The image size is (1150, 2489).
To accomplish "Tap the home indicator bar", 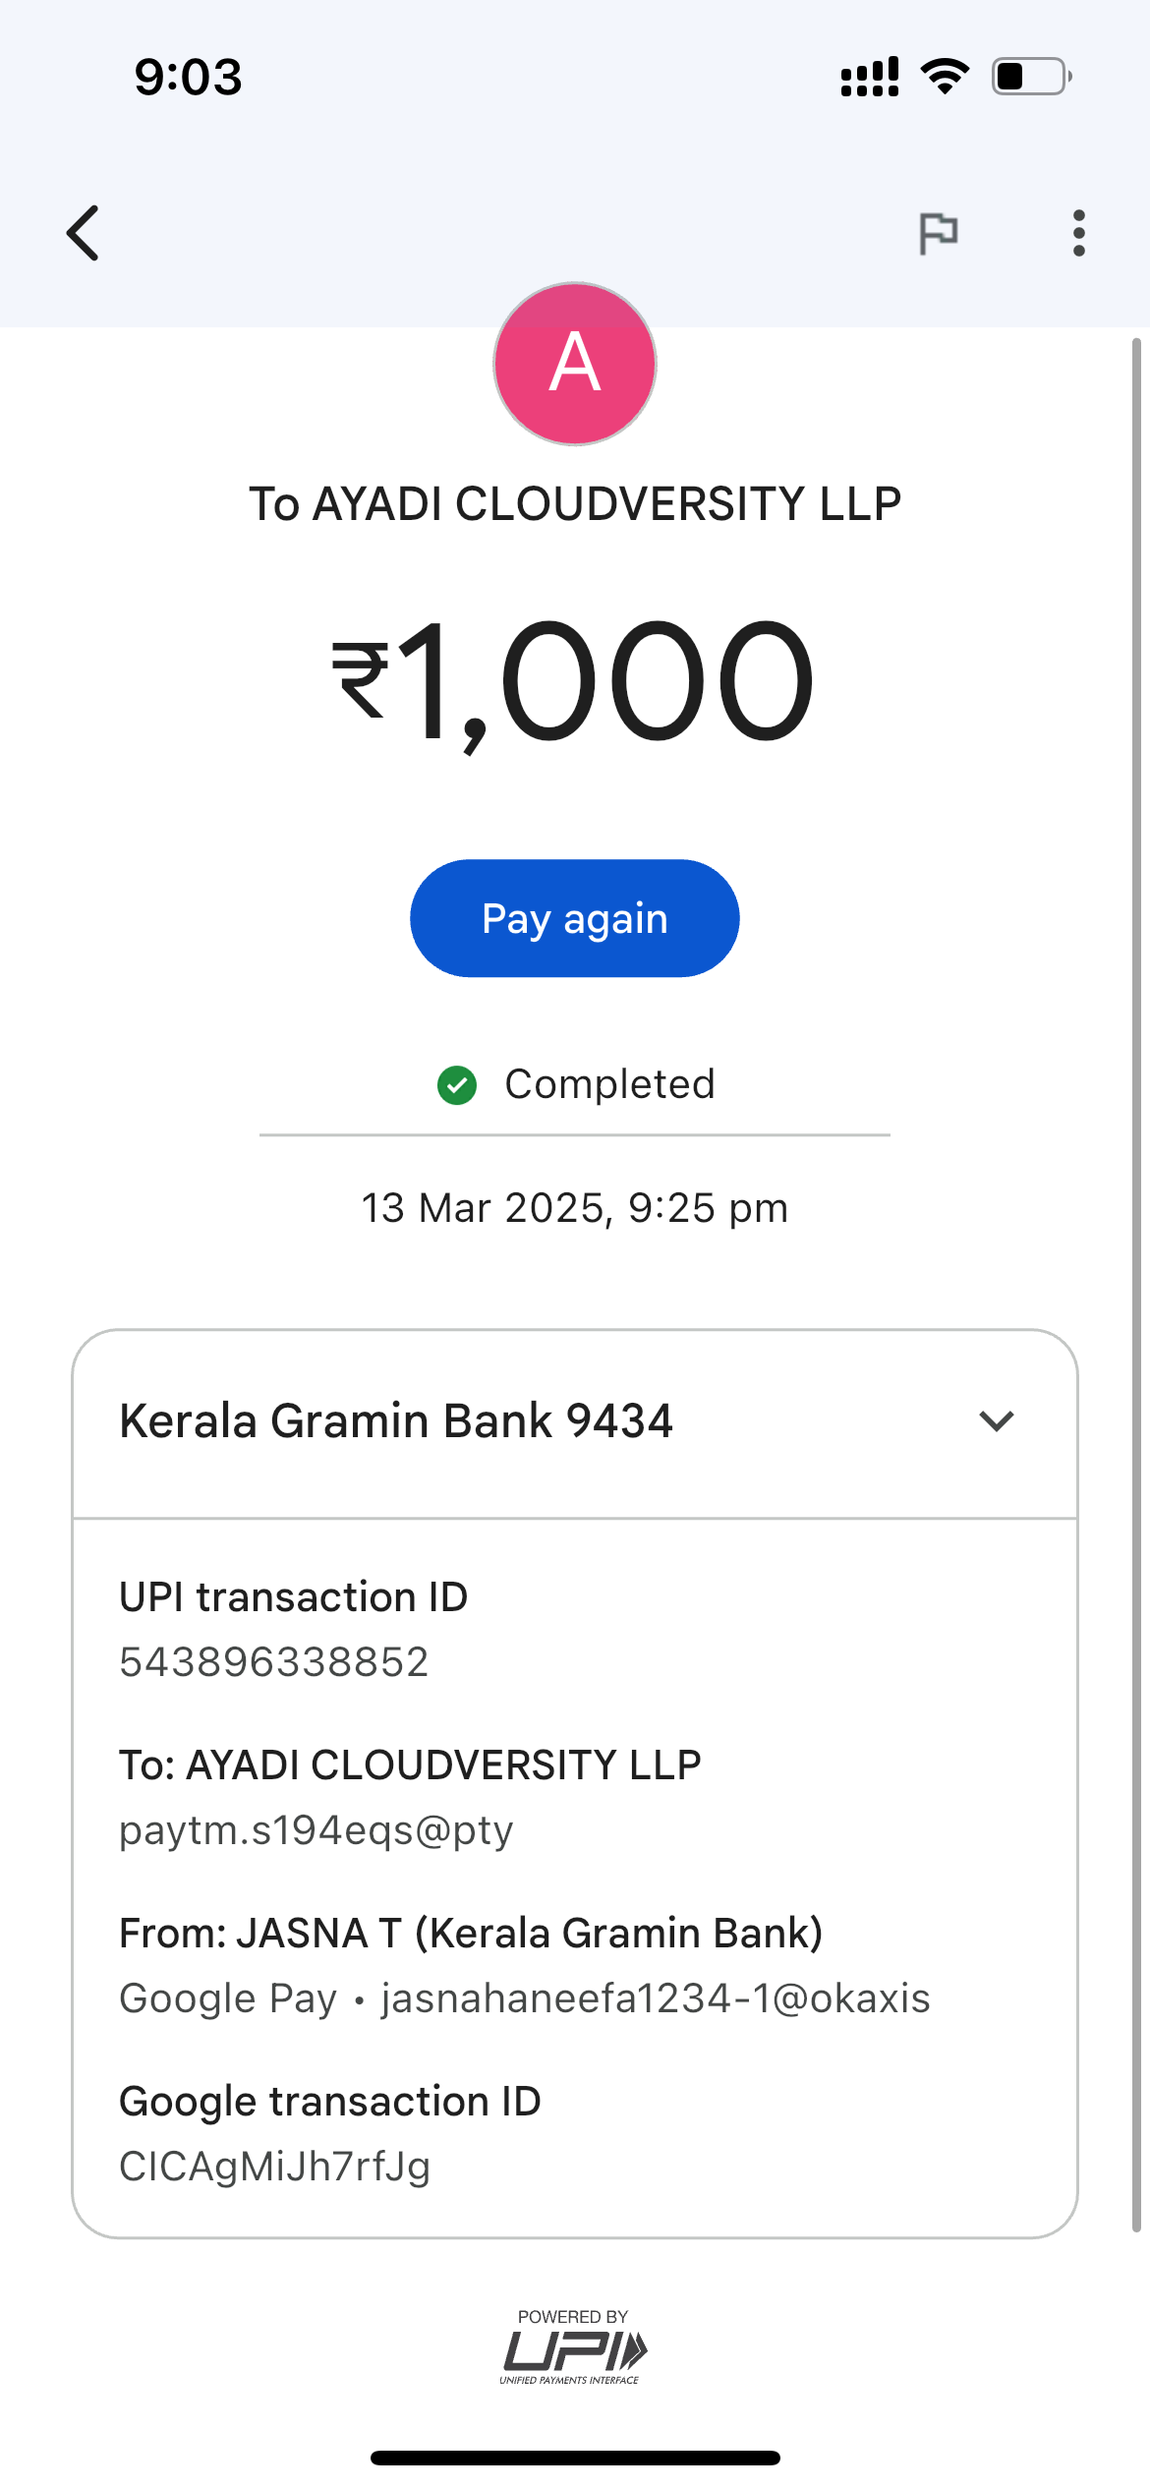I will click(575, 2458).
